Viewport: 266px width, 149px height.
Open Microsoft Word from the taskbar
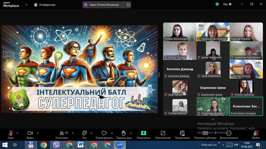81,145
